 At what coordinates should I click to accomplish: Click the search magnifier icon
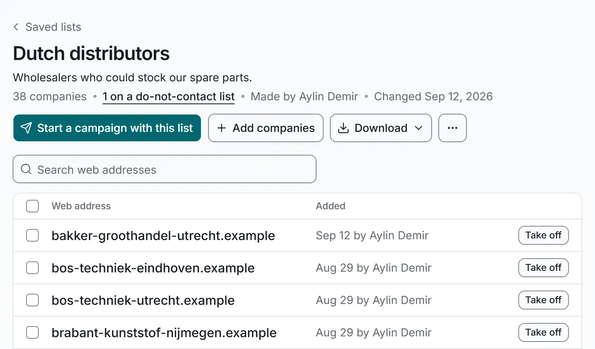pyautogui.click(x=26, y=169)
